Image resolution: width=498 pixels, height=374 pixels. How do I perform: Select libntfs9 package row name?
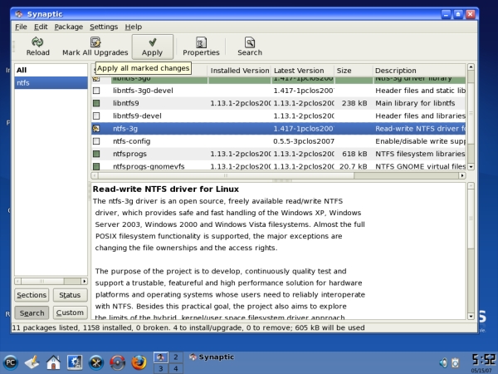tap(126, 103)
